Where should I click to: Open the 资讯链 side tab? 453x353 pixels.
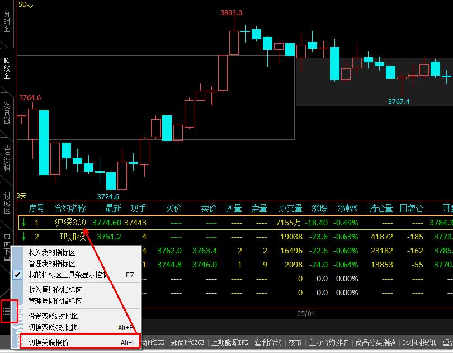click(x=7, y=113)
